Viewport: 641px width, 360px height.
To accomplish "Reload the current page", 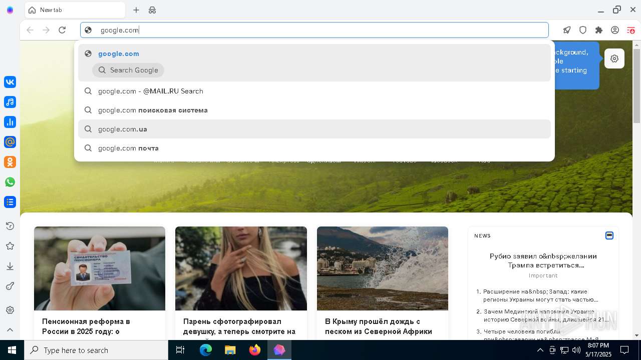I will (x=62, y=30).
